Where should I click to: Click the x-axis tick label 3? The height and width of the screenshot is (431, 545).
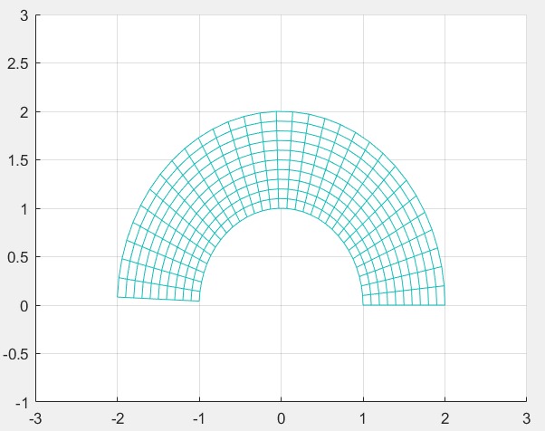[x=526, y=417]
